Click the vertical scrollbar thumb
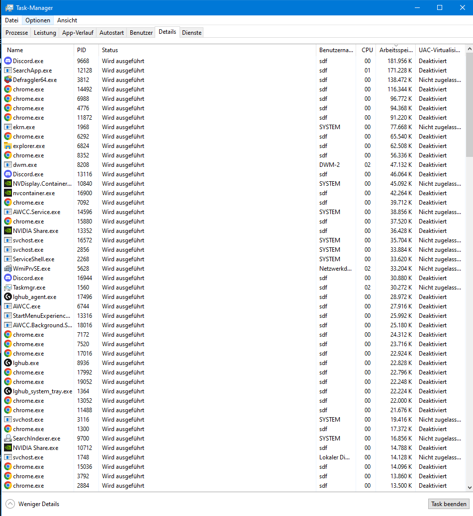 [x=470, y=105]
